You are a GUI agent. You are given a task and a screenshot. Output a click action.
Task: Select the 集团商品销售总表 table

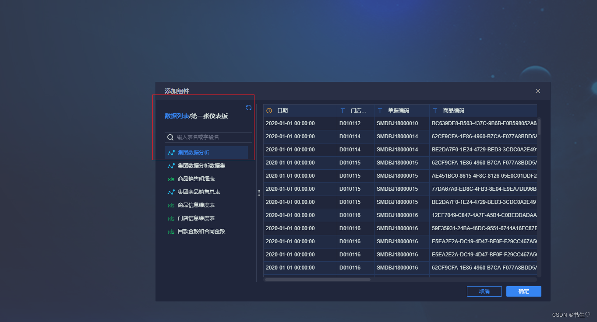[x=206, y=192]
